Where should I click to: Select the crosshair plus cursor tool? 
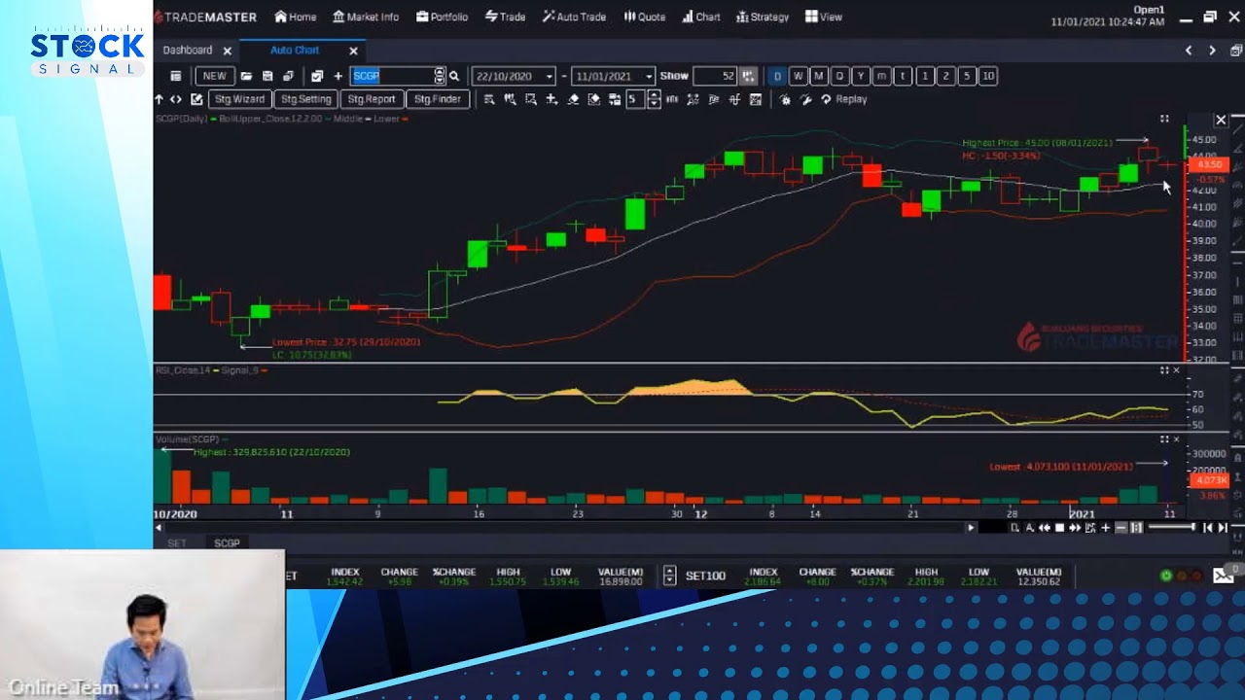(551, 99)
